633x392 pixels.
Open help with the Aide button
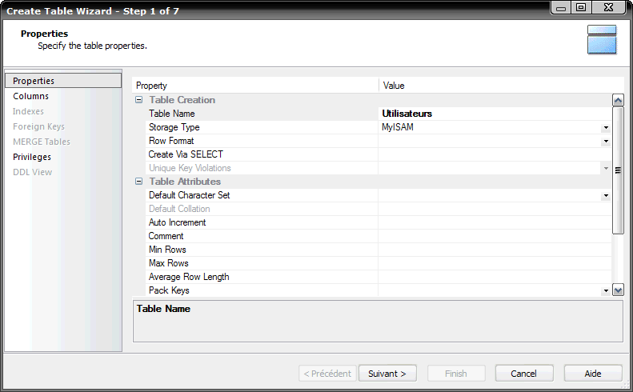pos(593,374)
